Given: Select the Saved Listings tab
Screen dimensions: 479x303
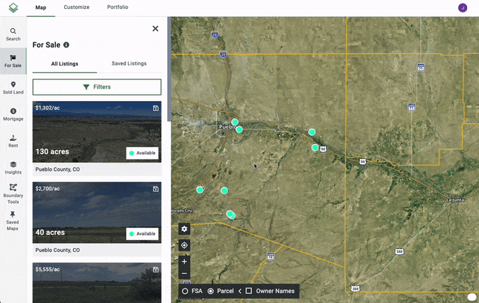Looking at the screenshot, I should [129, 63].
